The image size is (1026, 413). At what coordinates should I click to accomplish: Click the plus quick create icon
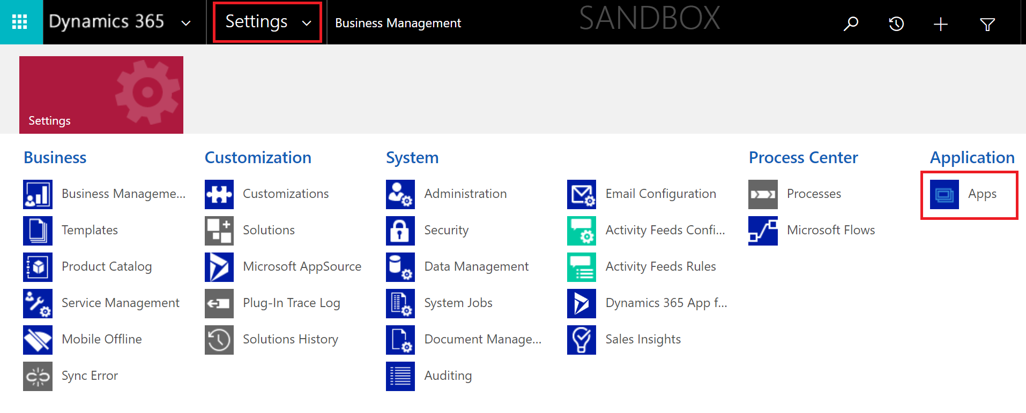[941, 24]
